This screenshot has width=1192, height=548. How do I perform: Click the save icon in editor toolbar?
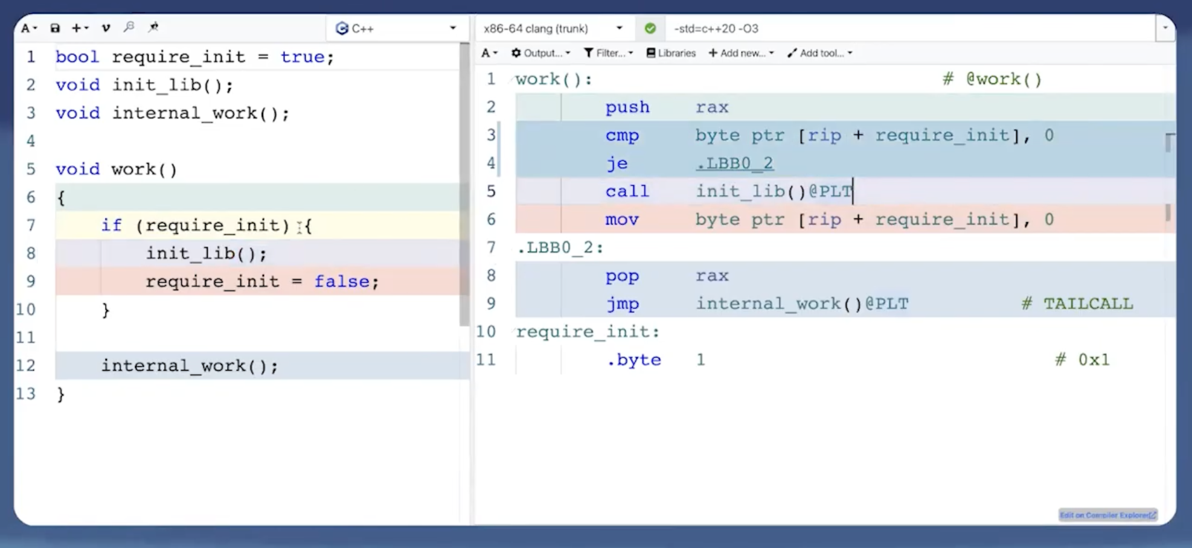(55, 28)
